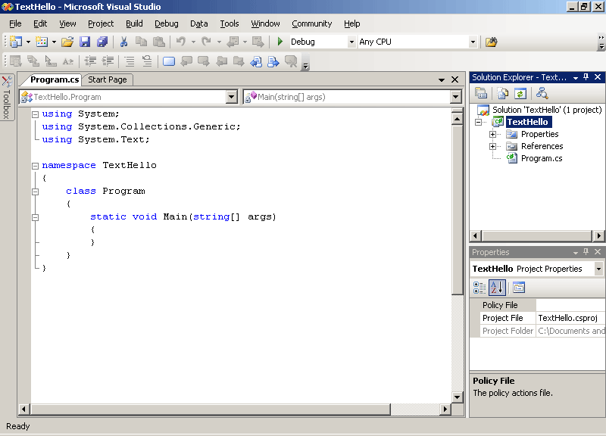The width and height of the screenshot is (606, 436).
Task: Click Find in Files binoculars icon
Action: tap(491, 42)
